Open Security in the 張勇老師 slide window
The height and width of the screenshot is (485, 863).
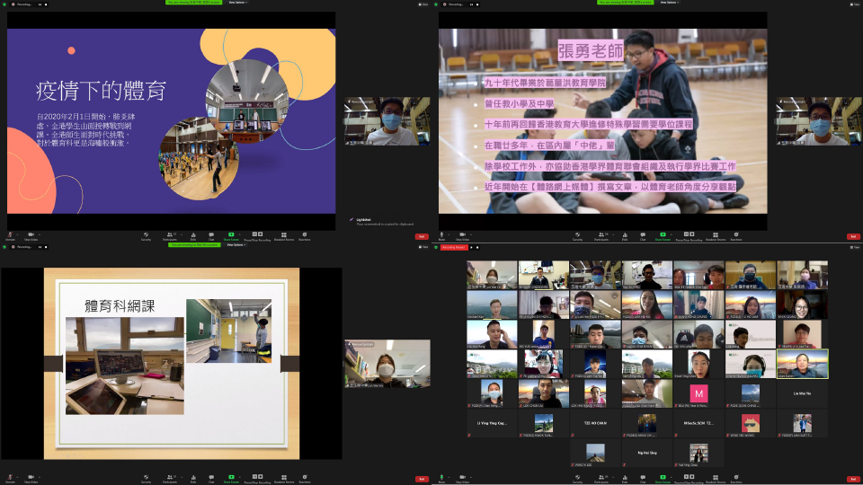click(577, 236)
